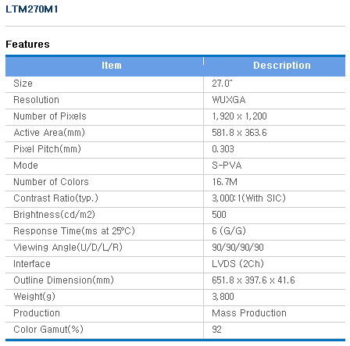
Task: Click the 651.8 x 397.6 x 41.6 dimension
Action: (253, 280)
